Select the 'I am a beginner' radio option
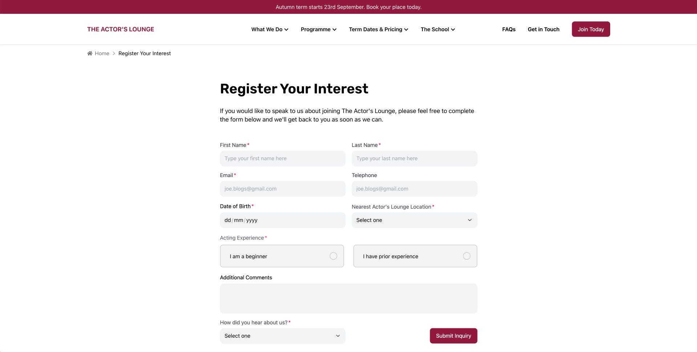This screenshot has height=352, width=697. click(x=333, y=256)
